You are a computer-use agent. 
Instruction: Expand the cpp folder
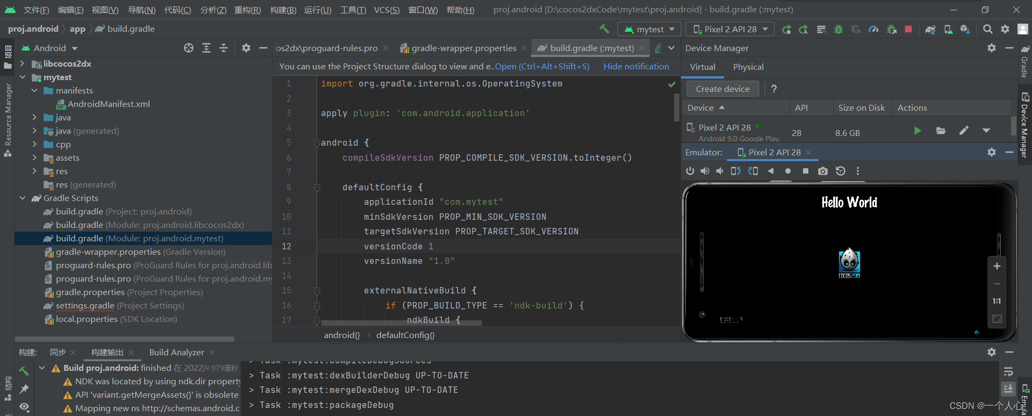34,144
